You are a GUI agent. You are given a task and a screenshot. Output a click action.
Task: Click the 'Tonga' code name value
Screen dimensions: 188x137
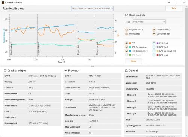point(31,88)
